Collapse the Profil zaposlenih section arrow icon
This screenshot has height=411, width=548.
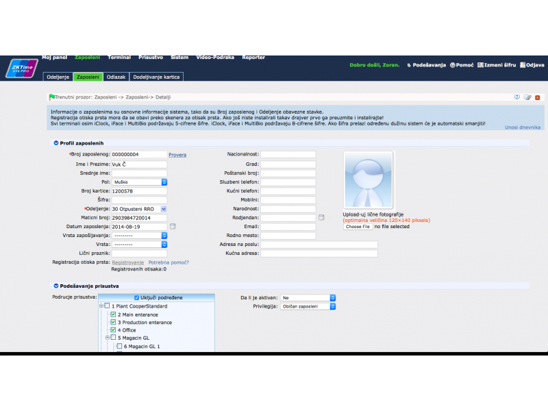coord(55,142)
